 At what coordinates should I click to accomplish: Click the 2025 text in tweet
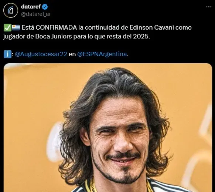coord(141,37)
